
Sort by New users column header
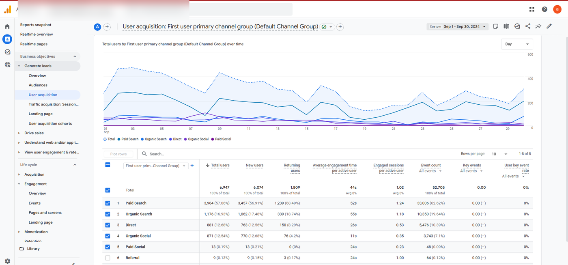254,165
